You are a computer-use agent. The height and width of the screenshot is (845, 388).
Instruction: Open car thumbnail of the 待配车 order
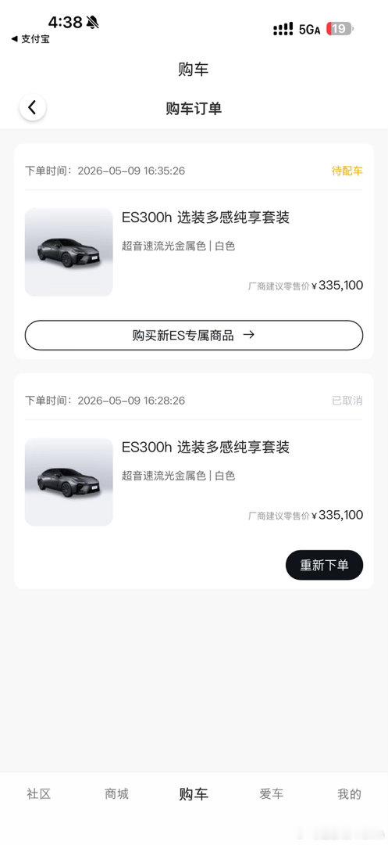69,252
